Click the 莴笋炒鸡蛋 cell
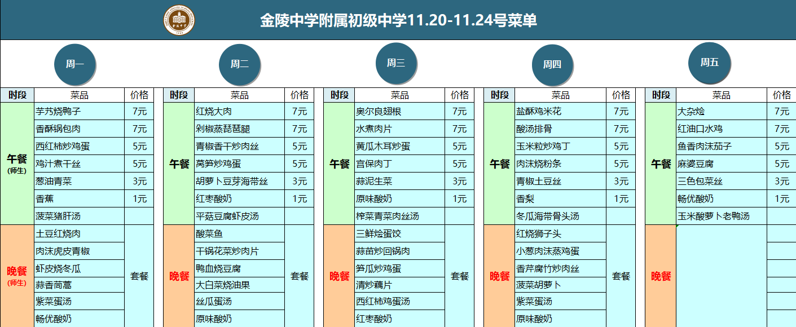 tap(240, 164)
